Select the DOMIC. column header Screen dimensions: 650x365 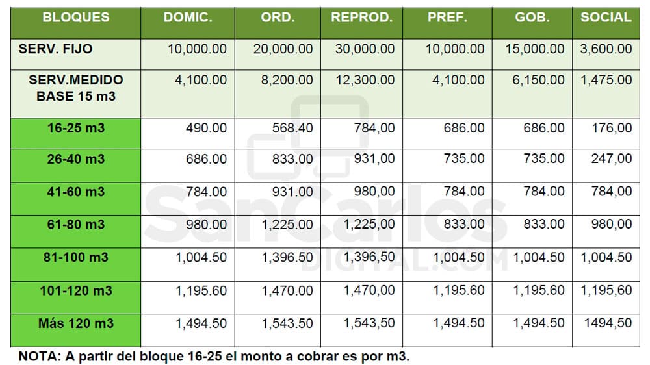[x=188, y=23]
